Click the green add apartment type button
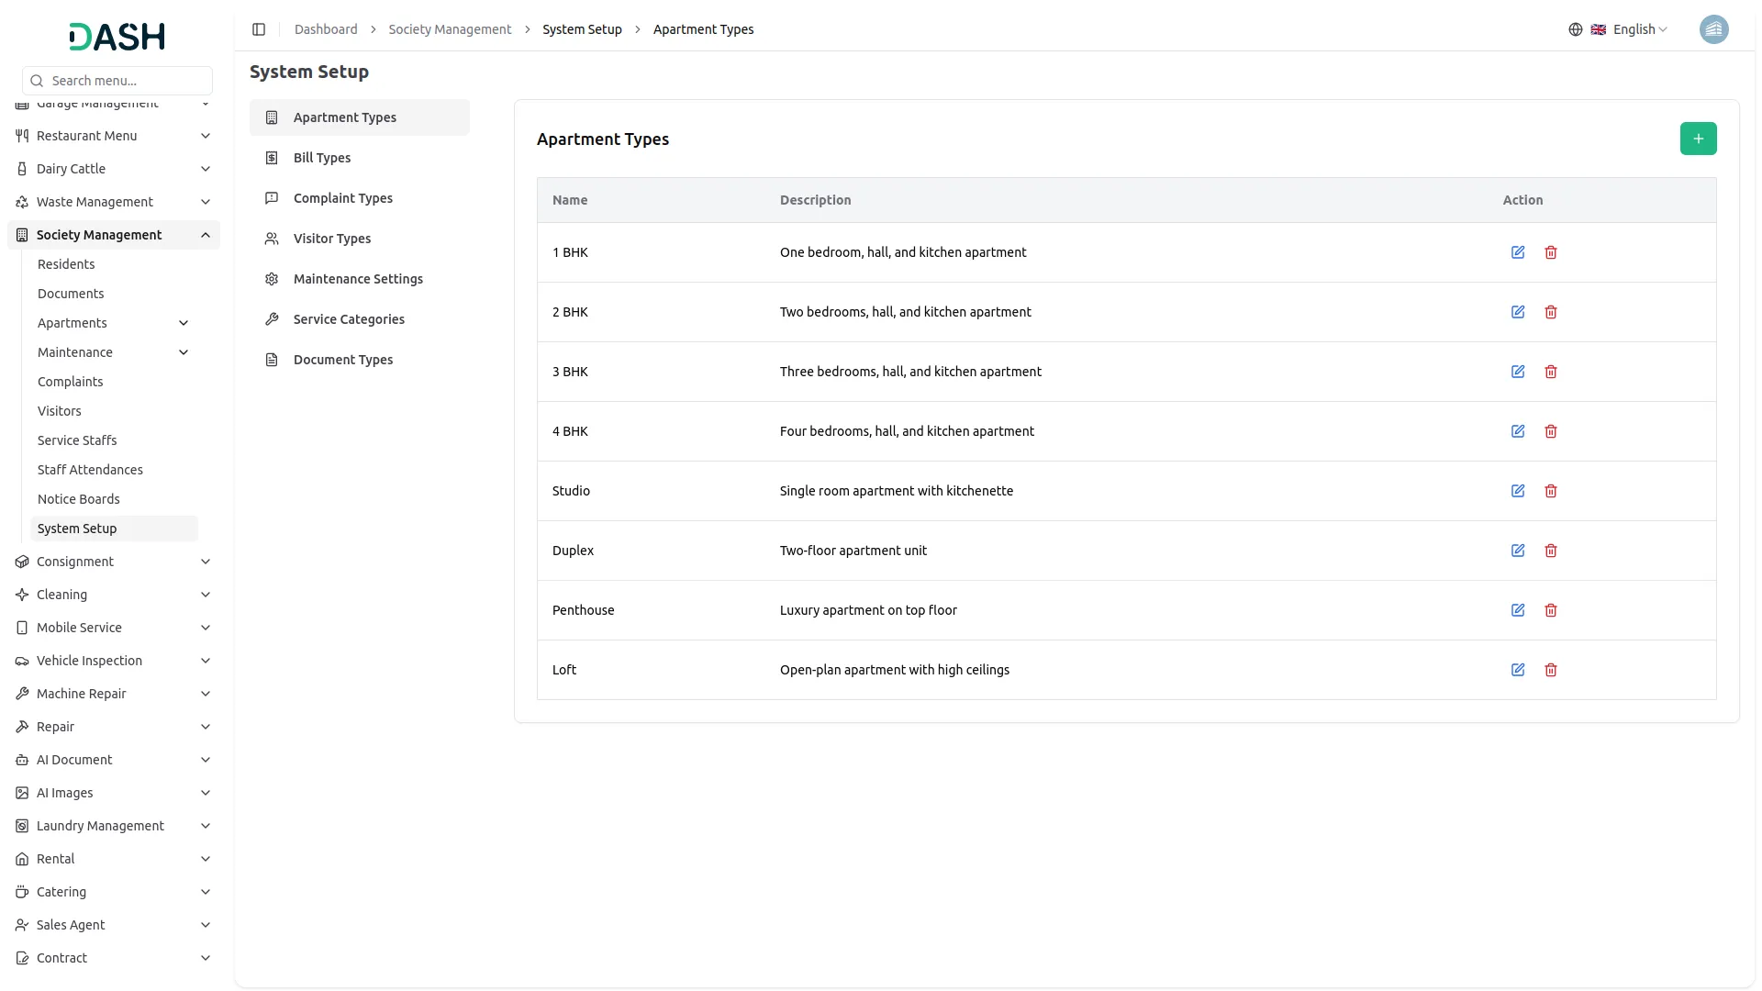This screenshot has height=991, width=1762. pyautogui.click(x=1698, y=139)
